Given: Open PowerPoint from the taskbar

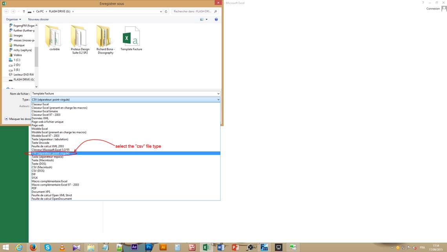Looking at the screenshot, I should pos(235,247).
